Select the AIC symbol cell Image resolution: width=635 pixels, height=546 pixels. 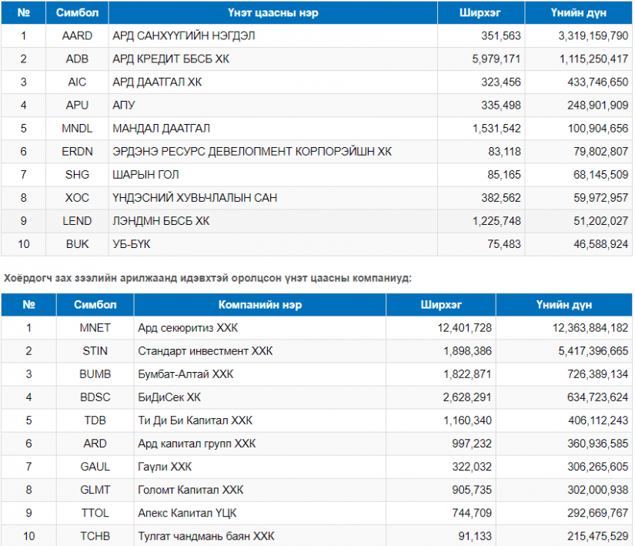tap(77, 82)
